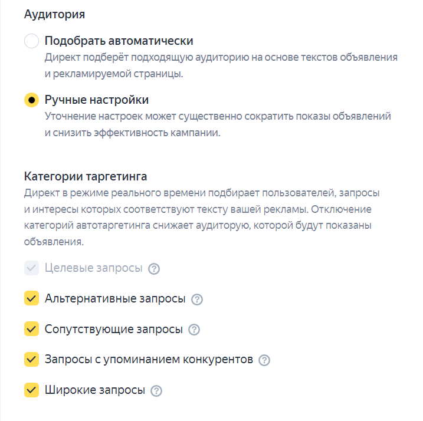
Task: Uncheck the Сопутствующие запросы checkbox
Action: 31,329
